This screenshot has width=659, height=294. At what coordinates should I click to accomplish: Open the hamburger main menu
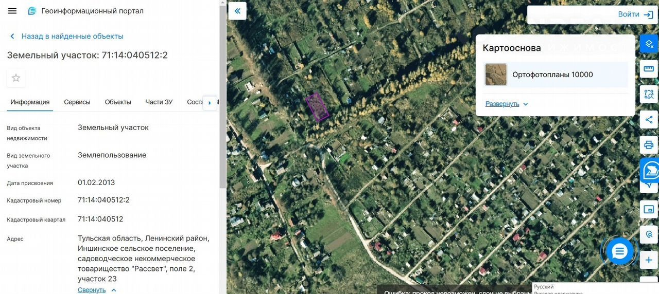[x=12, y=11]
